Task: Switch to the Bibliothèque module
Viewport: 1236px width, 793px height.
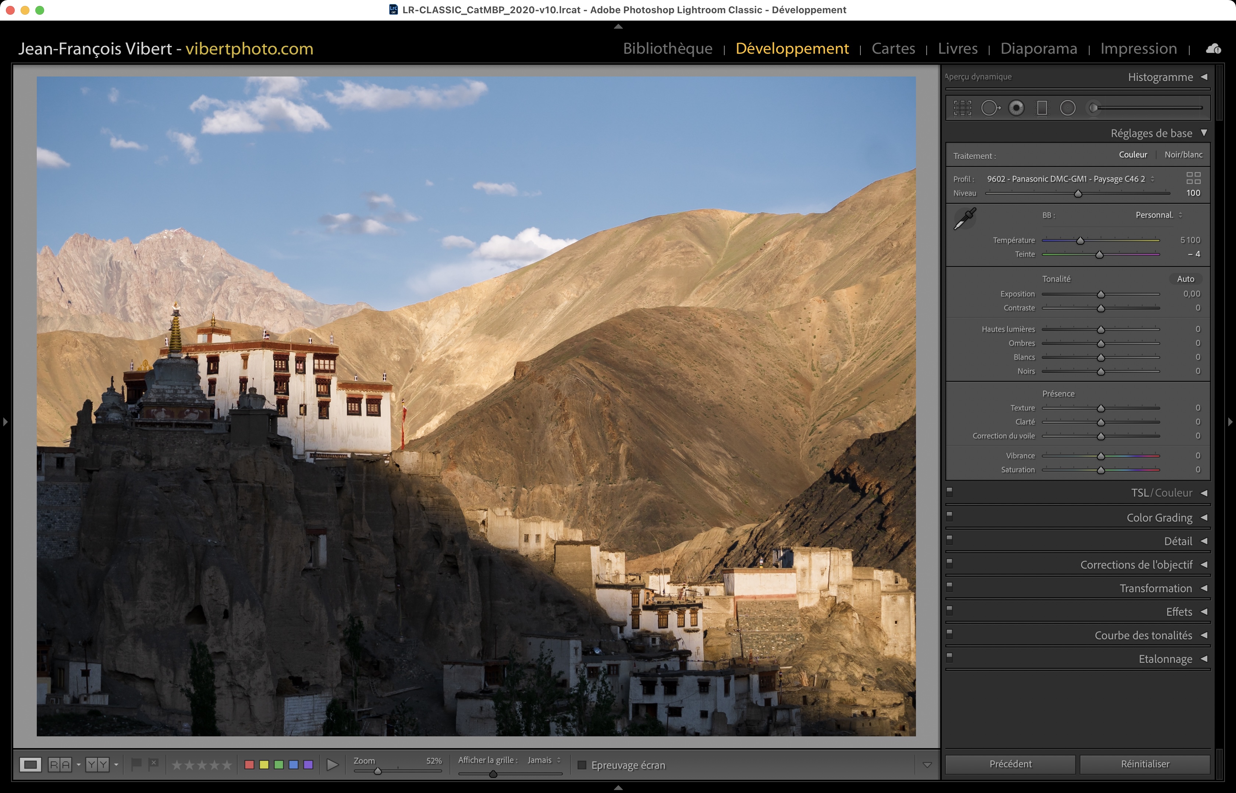Action: pyautogui.click(x=667, y=49)
